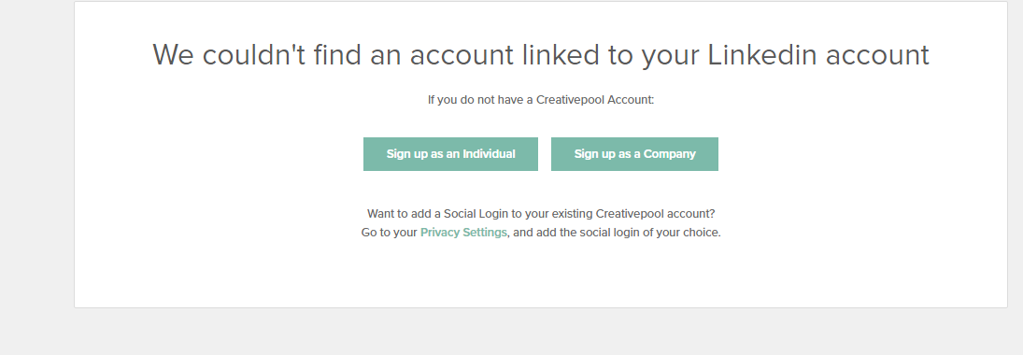Click the words 'Go to your' before the link
This screenshot has width=1023, height=355.
tap(389, 233)
